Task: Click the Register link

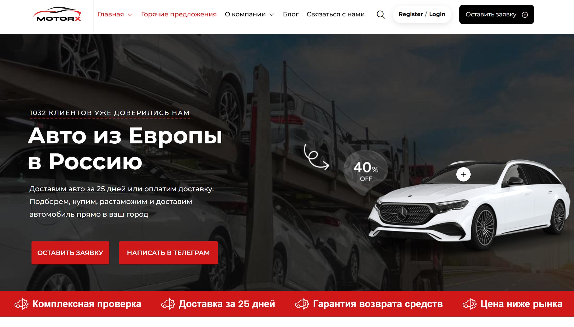Action: pyautogui.click(x=410, y=14)
